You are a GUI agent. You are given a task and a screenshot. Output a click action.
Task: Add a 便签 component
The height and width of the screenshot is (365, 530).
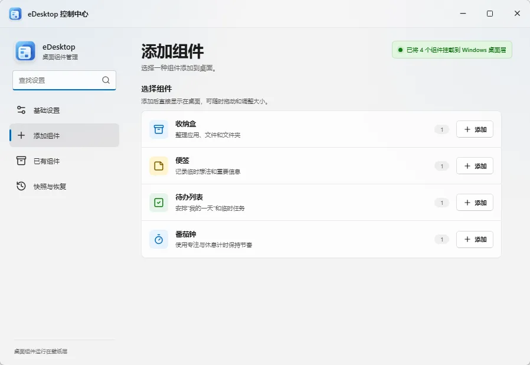click(475, 166)
